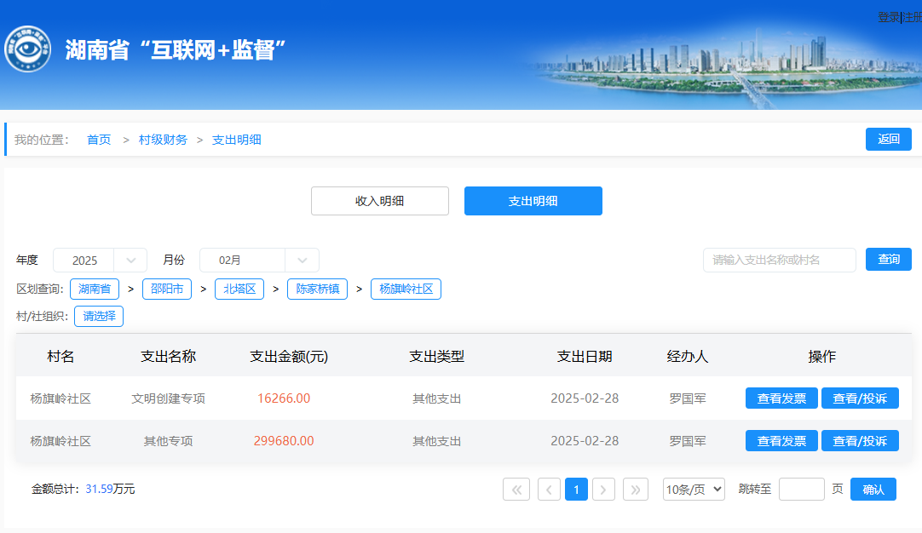Click the 经办人 column header
The image size is (922, 533).
tap(688, 356)
